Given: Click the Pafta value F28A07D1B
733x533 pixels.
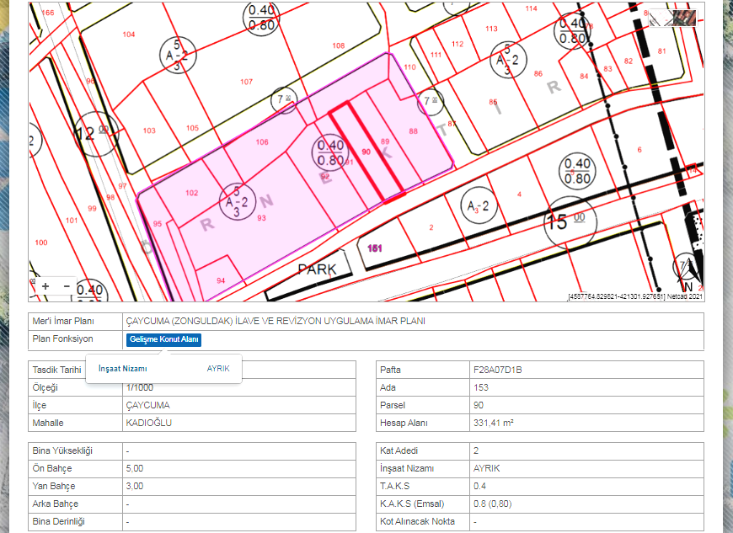Looking at the screenshot, I should tap(499, 370).
